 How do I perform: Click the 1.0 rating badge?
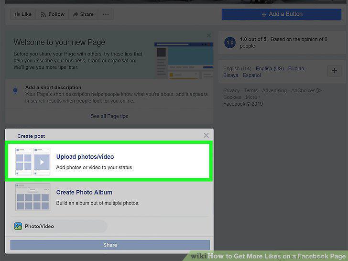tap(230, 43)
